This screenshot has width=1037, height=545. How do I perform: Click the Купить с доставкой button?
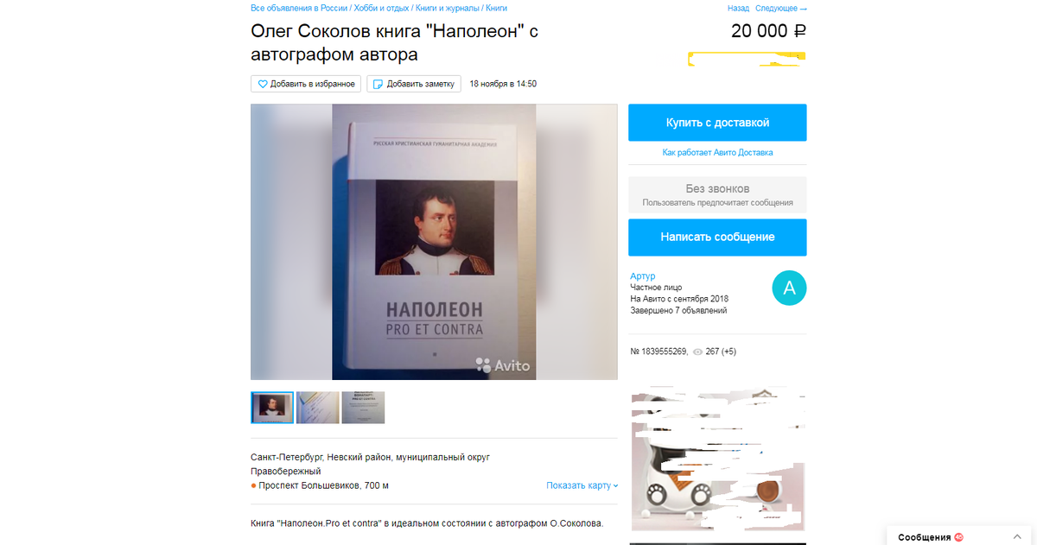[x=717, y=123]
